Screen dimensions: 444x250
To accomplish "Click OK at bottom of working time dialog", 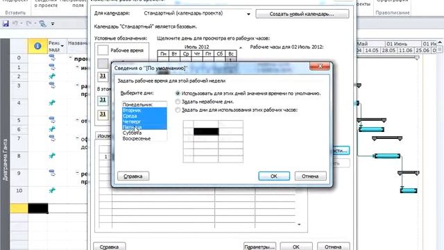I will coord(296,247).
